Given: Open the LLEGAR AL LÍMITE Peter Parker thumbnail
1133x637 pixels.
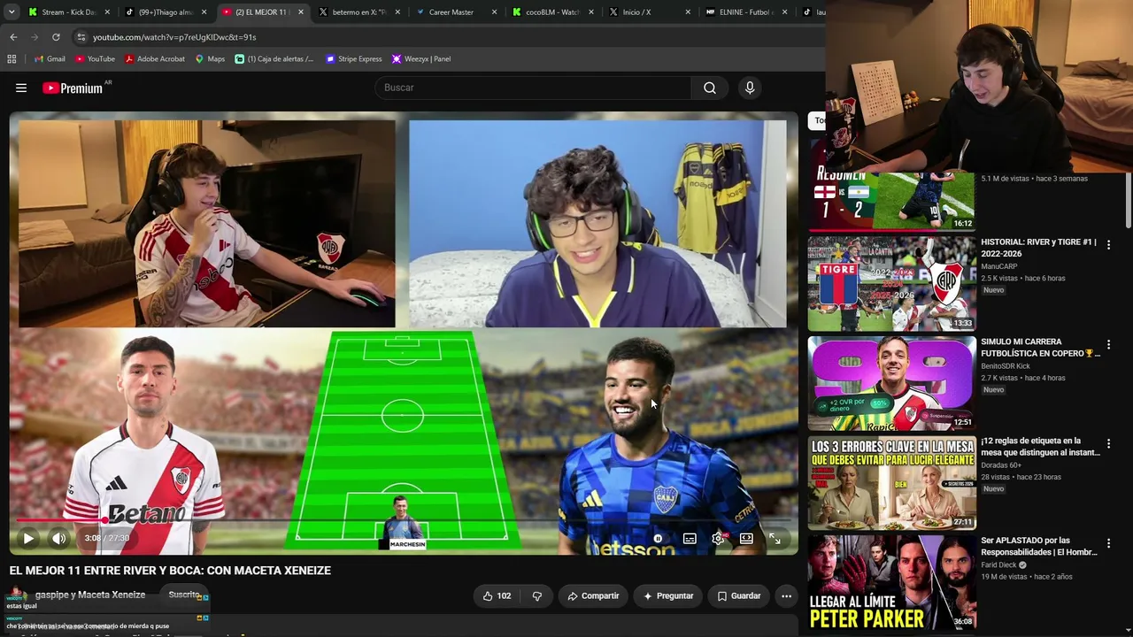Looking at the screenshot, I should coord(891,582).
